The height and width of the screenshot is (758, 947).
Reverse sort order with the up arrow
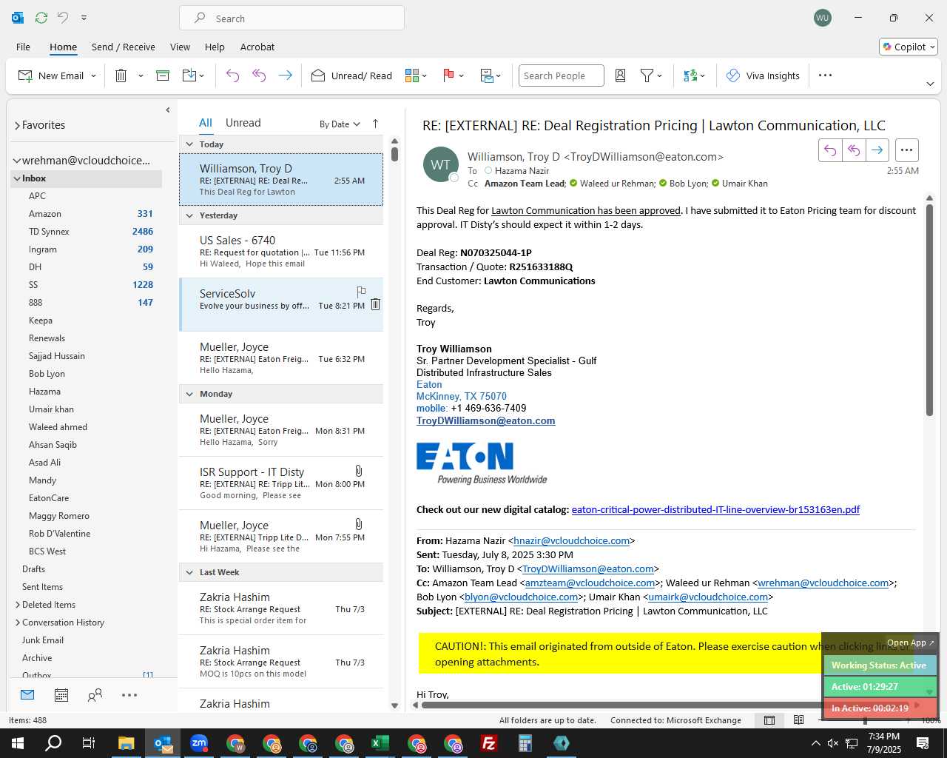coord(375,124)
